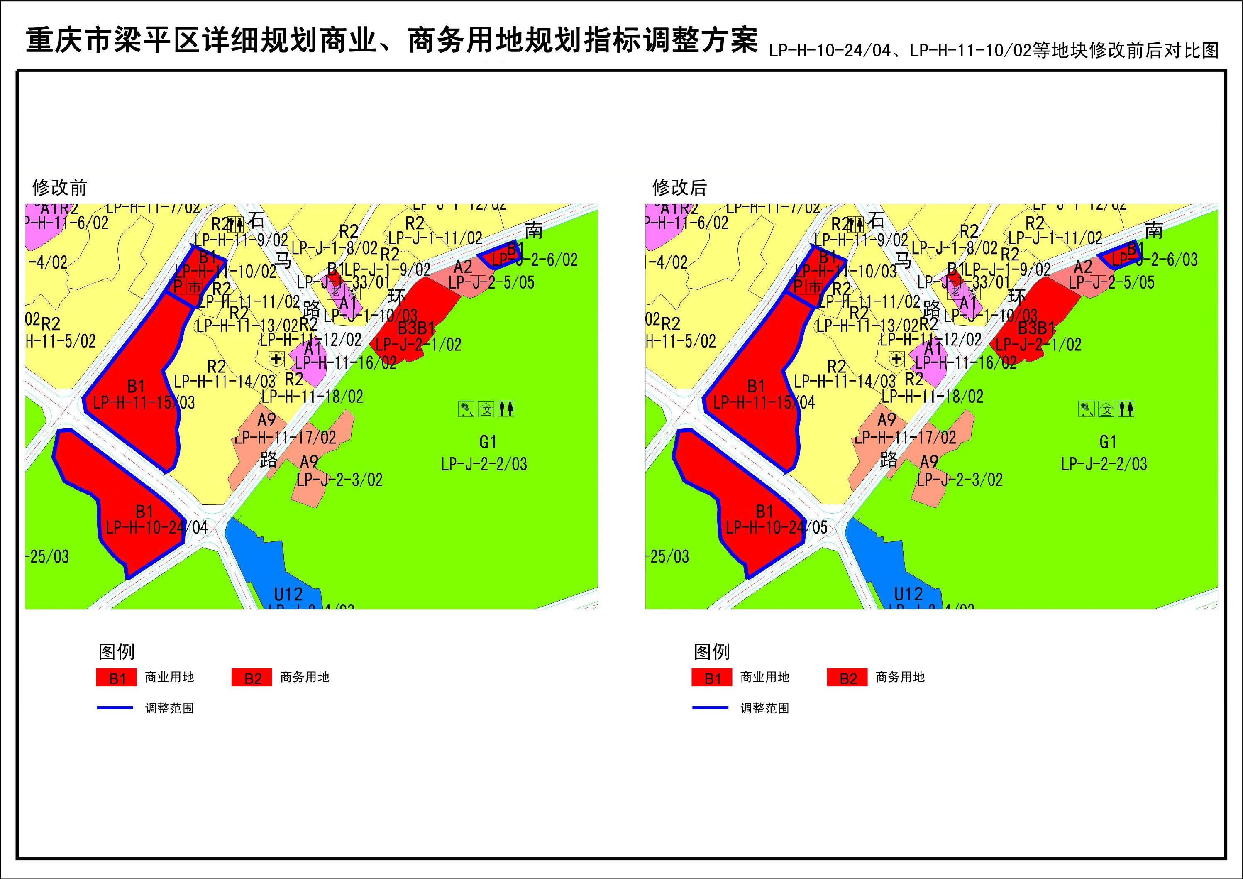Click the B1 swatch in the left legend

click(117, 678)
